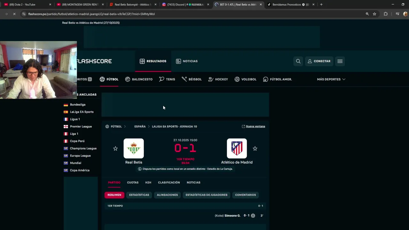Select Voleibol sport
The width and height of the screenshot is (409, 230).
point(245,79)
